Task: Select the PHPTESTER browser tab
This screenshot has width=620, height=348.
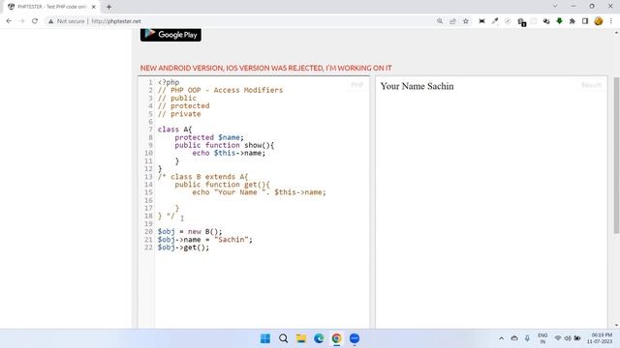Action: pyautogui.click(x=51, y=7)
